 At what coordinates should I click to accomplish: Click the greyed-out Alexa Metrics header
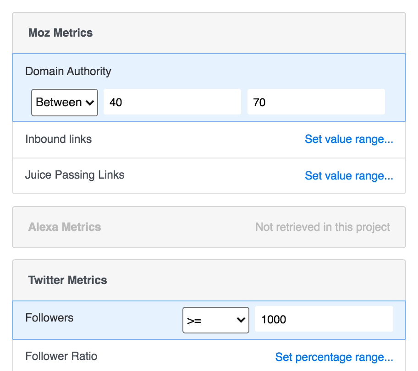click(65, 227)
